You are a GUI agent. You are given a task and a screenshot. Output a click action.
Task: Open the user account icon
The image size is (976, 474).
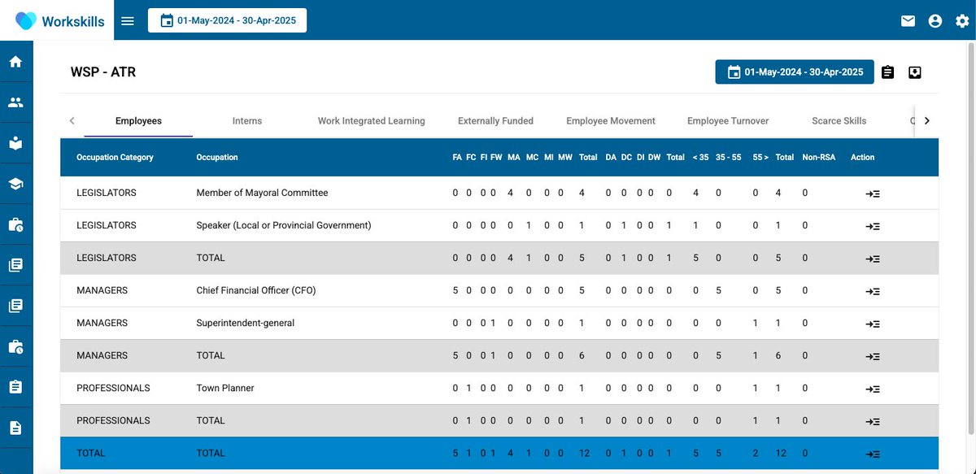[x=935, y=21]
